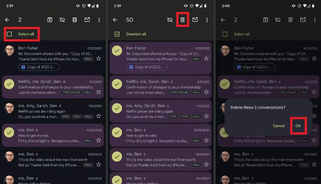Deselect 'How to get movies' checkmark in middle screenshot
The height and width of the screenshot is (184, 321).
point(117,132)
